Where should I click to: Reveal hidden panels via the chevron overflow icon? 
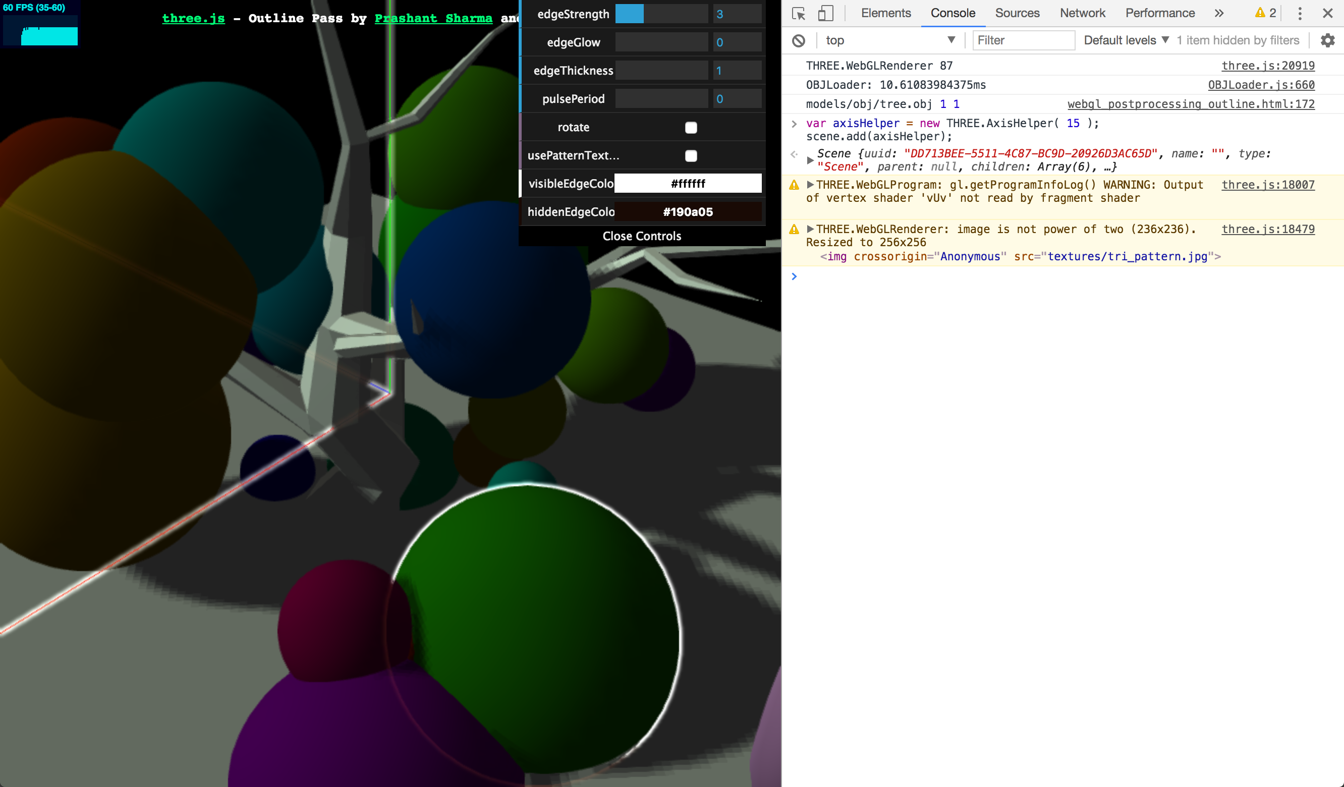(1219, 13)
